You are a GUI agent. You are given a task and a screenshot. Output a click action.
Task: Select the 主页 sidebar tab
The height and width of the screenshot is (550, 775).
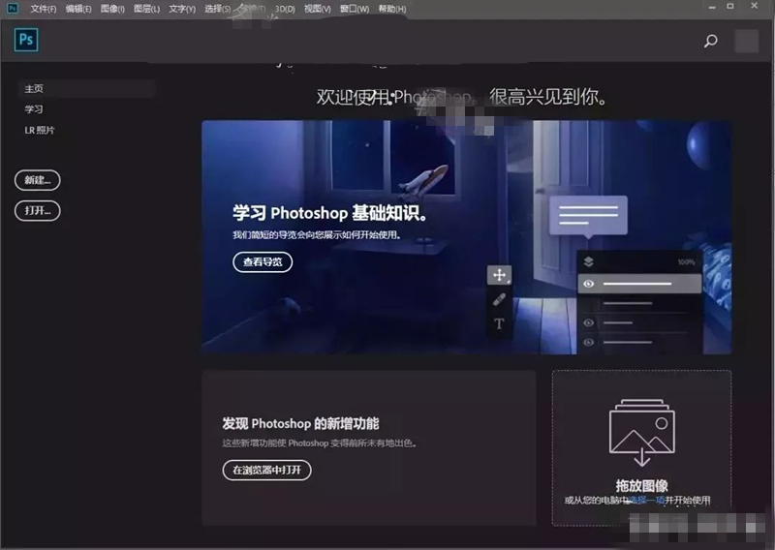(87, 88)
